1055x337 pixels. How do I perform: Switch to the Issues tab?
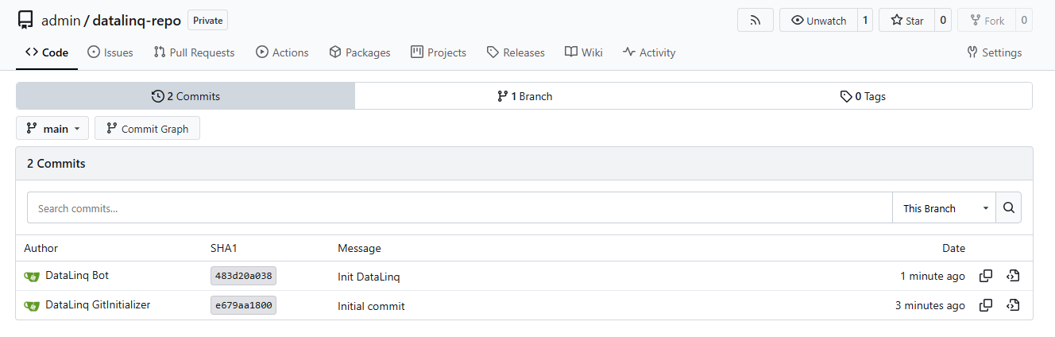110,52
